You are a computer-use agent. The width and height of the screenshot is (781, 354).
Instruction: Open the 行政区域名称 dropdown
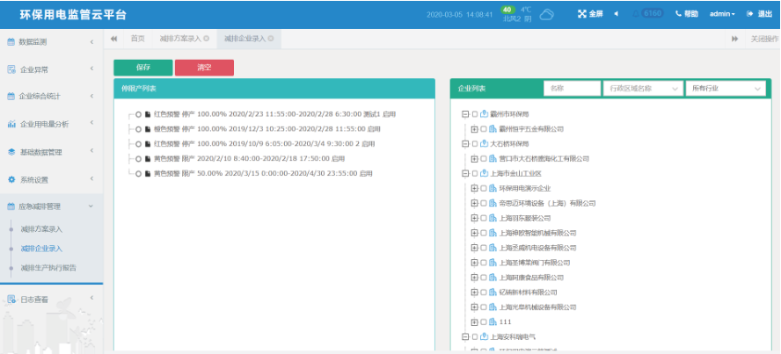[643, 89]
